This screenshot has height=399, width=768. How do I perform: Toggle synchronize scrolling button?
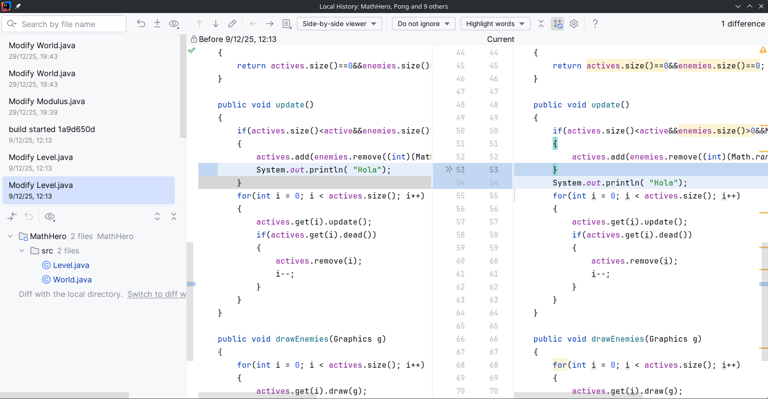(558, 24)
